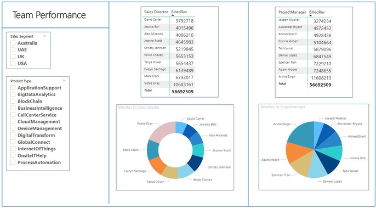Click the Jeanne Scott teal donut slice
This screenshot has height=208, width=376.
[198, 150]
